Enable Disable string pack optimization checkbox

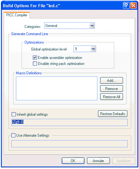click(x=35, y=63)
